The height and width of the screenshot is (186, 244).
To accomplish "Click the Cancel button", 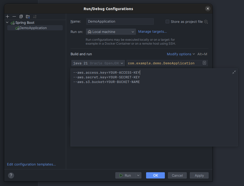I will tap(177, 175).
